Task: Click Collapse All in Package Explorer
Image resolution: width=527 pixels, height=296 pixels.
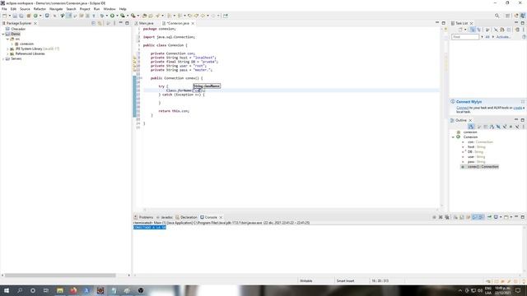Action: click(93, 23)
